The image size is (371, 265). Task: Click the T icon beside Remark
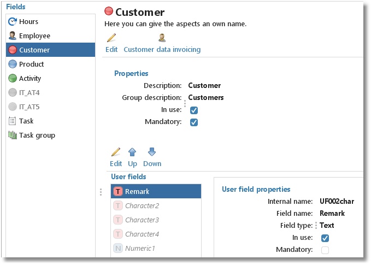click(x=118, y=191)
